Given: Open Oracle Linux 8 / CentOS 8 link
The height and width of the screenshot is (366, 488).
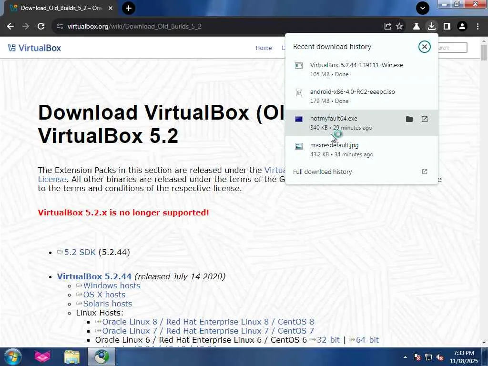Looking at the screenshot, I should tap(208, 322).
